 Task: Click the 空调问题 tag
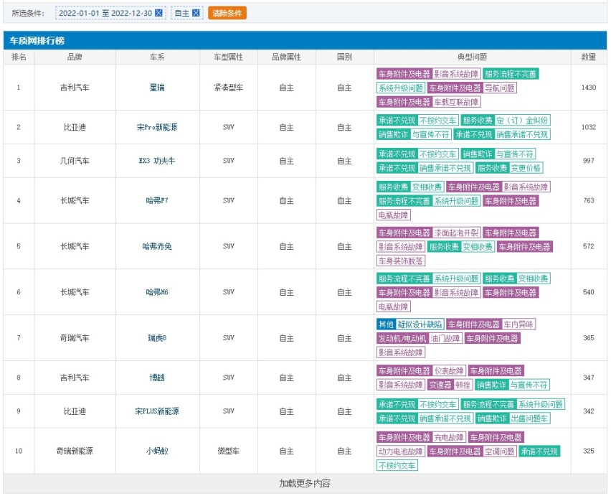point(500,451)
